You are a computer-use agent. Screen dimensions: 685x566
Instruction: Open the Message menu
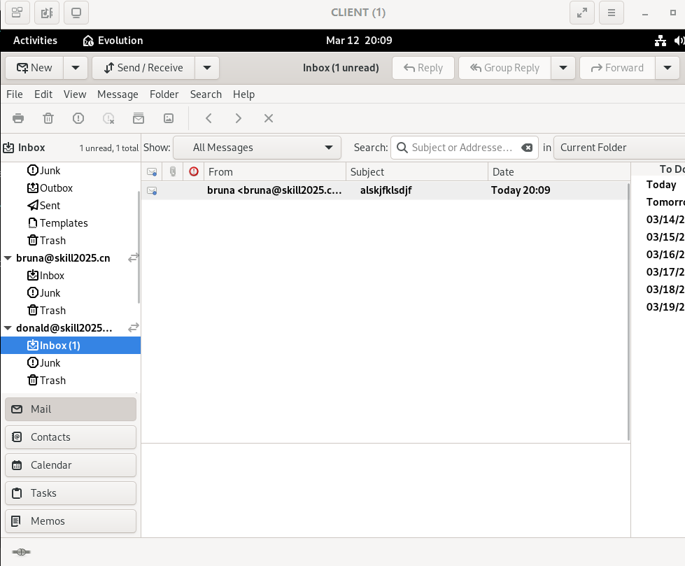click(118, 94)
